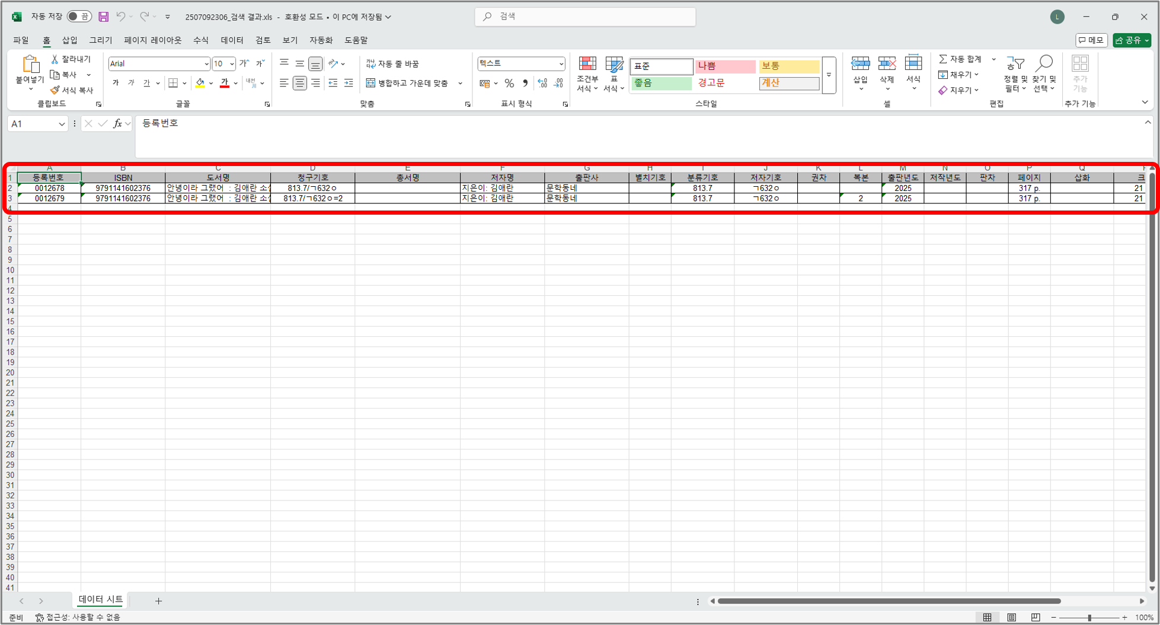The height and width of the screenshot is (625, 1160).
Task: Click in the 검색 search box
Action: (x=585, y=17)
